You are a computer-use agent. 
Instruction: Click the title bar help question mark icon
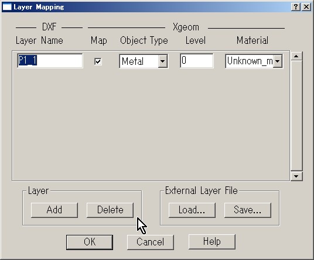point(296,7)
